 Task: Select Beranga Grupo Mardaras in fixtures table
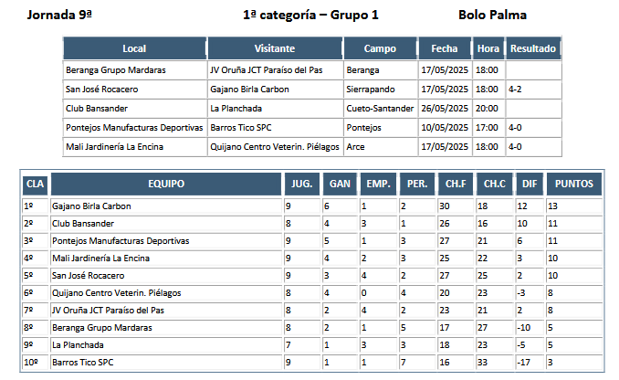116,70
